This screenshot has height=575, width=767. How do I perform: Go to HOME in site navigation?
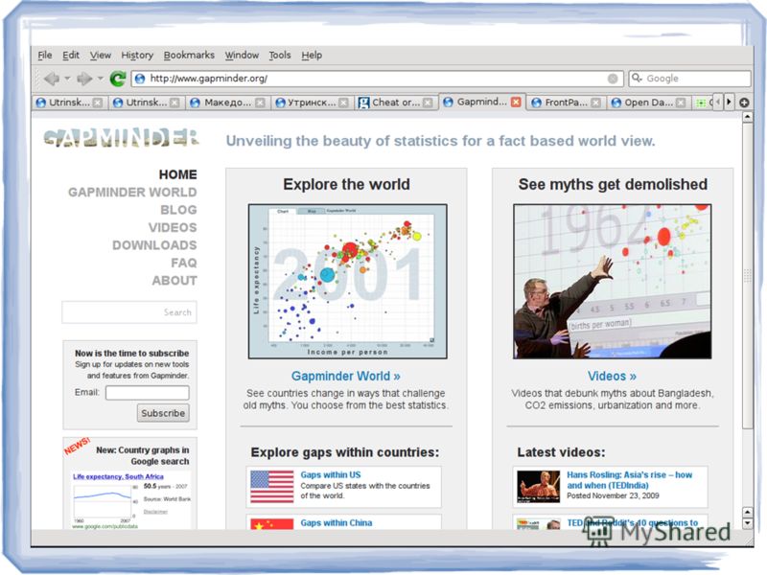coord(177,174)
